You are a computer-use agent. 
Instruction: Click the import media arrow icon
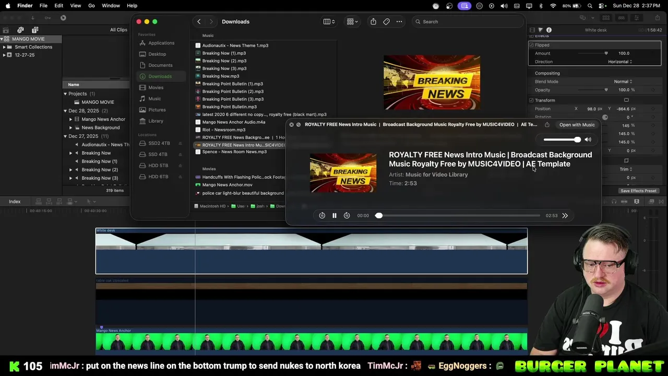32,18
